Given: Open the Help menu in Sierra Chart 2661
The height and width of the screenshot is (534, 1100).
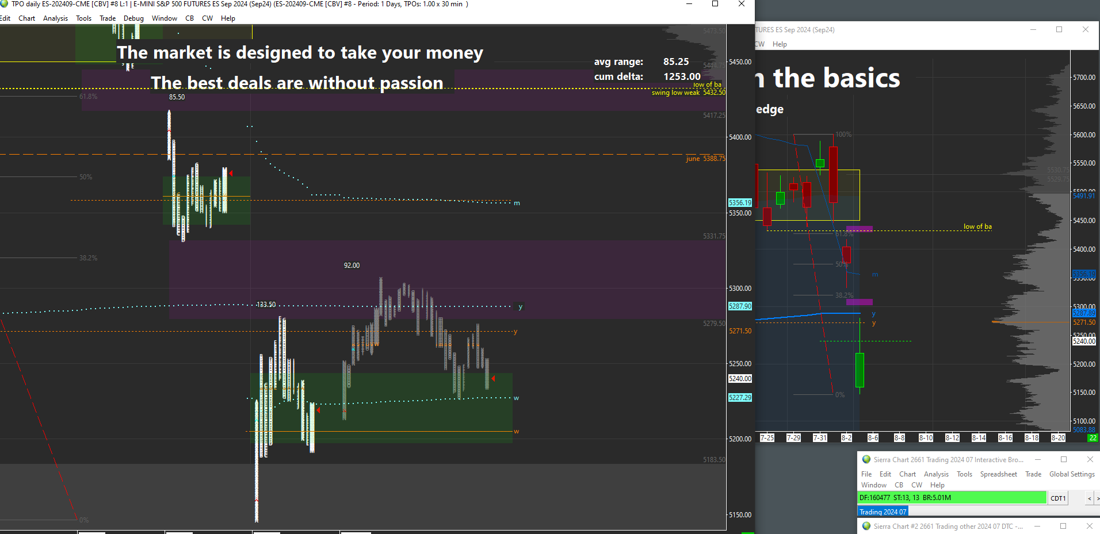Looking at the screenshot, I should pyautogui.click(x=938, y=485).
